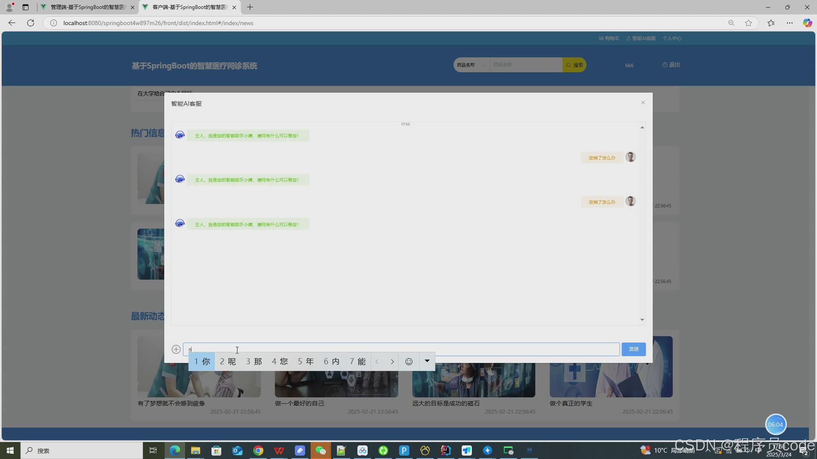
Task: Choose candidate 4 您 from IME suggestions
Action: 280,362
